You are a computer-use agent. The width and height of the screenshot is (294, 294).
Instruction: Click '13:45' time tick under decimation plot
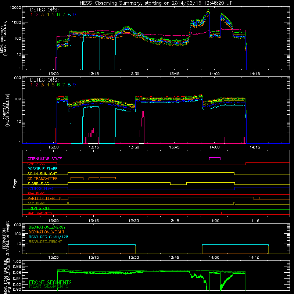click(x=174, y=258)
